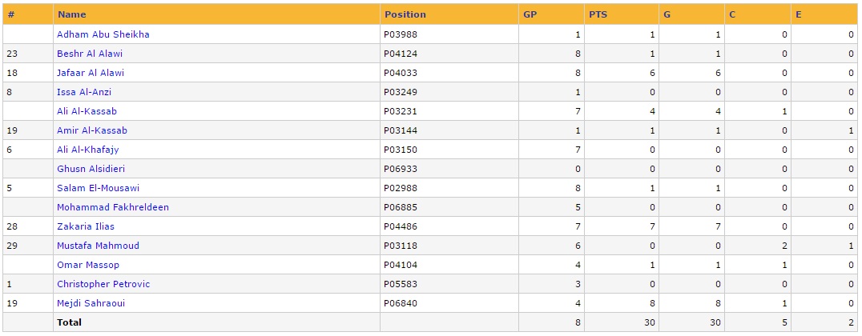The height and width of the screenshot is (336, 862).
Task: Select the # number column header
Action: (11, 15)
